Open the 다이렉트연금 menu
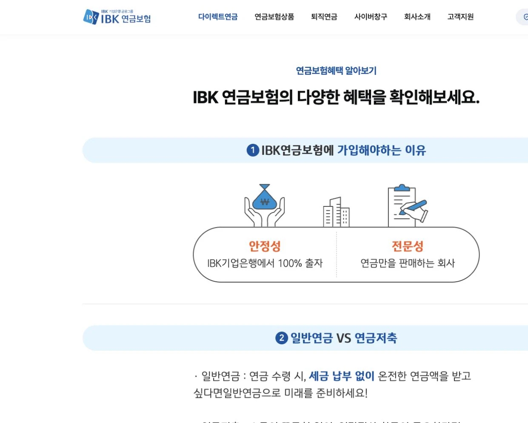 (218, 17)
